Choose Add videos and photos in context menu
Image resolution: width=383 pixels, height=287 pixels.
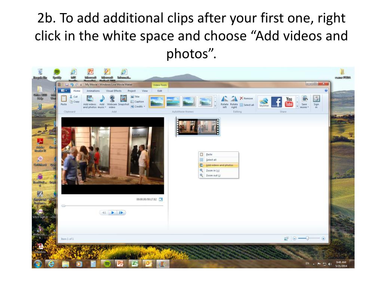point(218,165)
